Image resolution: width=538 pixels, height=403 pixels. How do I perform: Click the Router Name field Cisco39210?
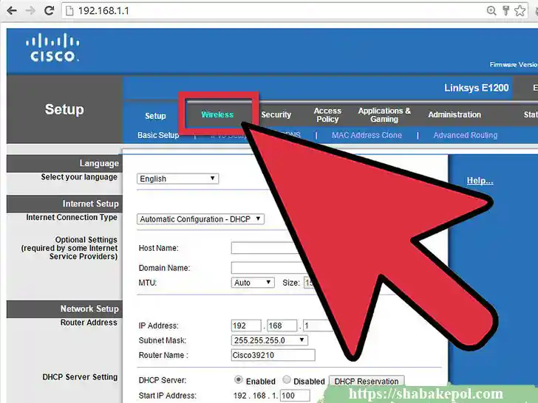(273, 355)
